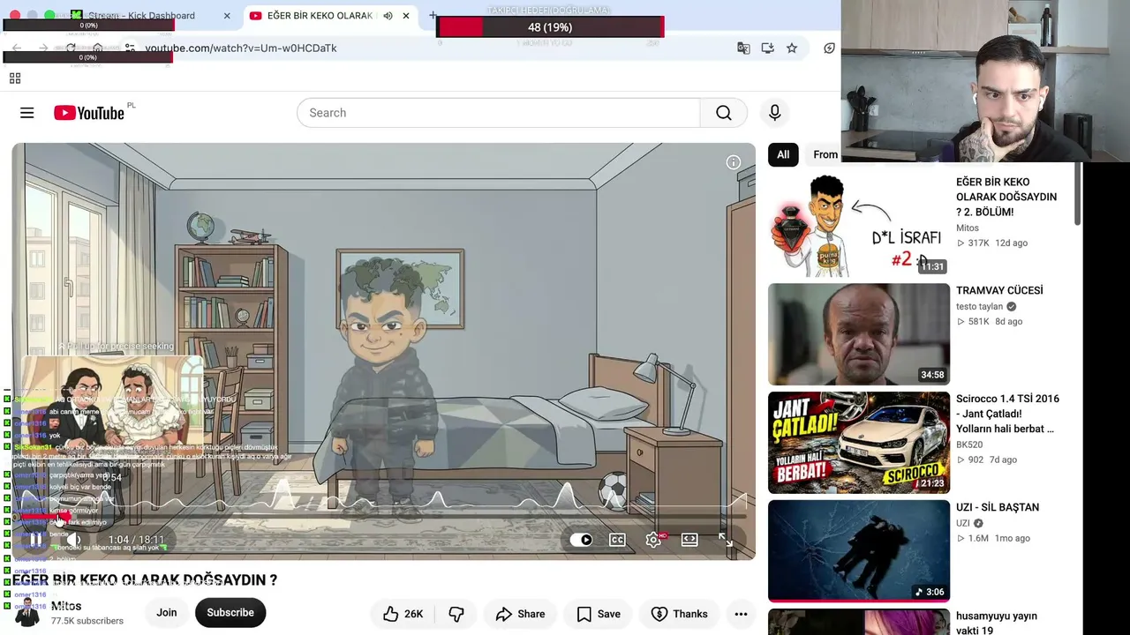
Task: Open 'husamyuyu yayın vakti 19' video title
Action: pos(997,623)
